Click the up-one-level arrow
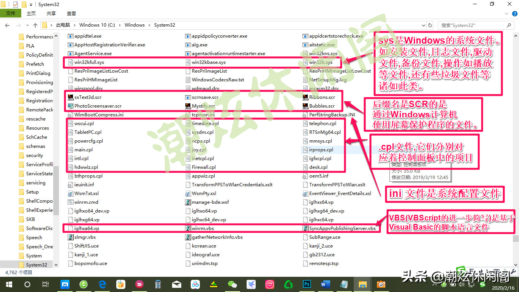The width and height of the screenshot is (519, 292). pyautogui.click(x=35, y=25)
